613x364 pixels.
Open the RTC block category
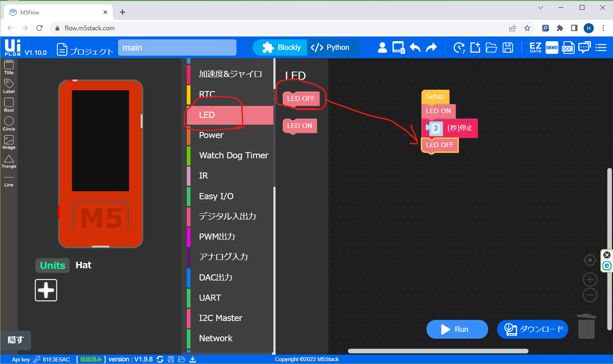(x=230, y=94)
